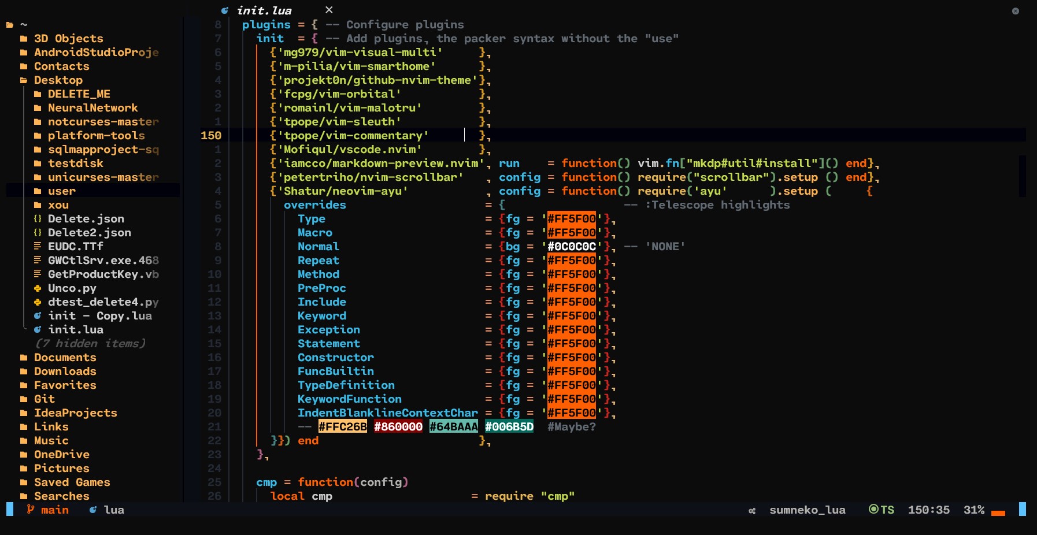Expand the Searches folder
This screenshot has width=1037, height=535.
pyautogui.click(x=61, y=496)
